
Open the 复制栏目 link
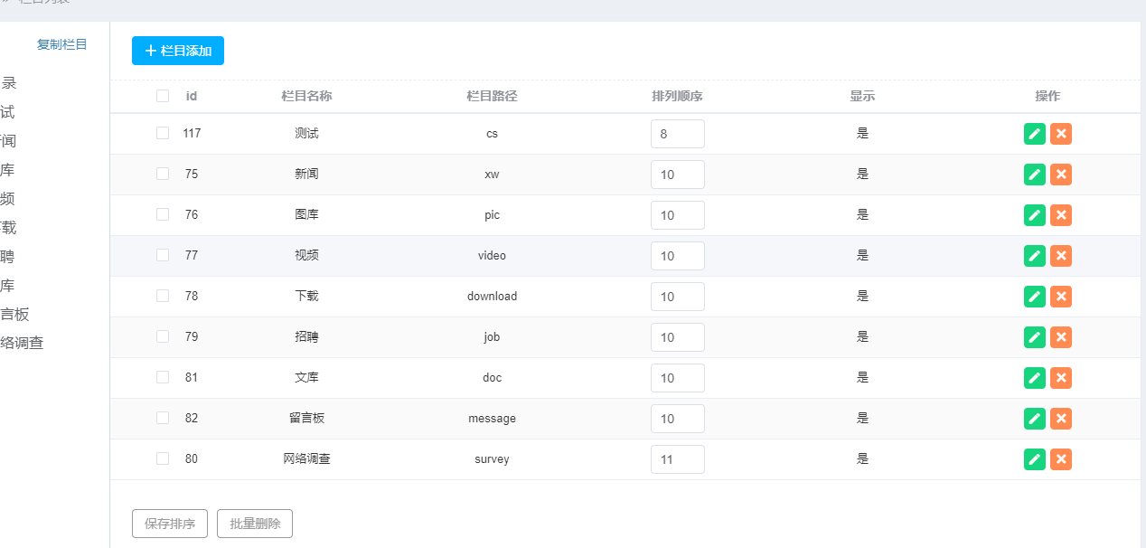pyautogui.click(x=62, y=44)
